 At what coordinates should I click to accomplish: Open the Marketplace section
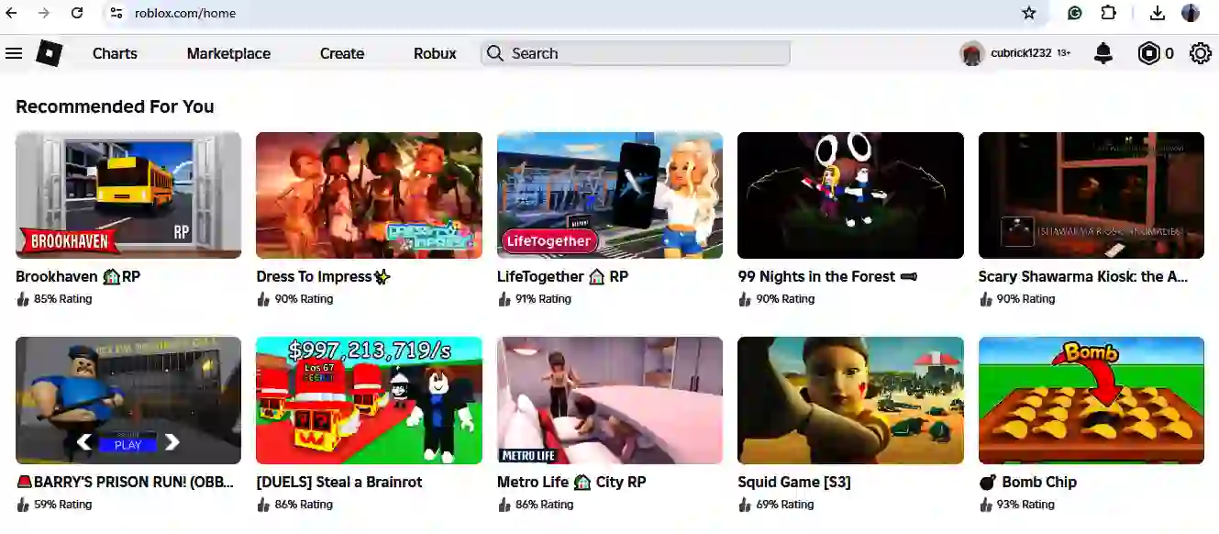[227, 53]
